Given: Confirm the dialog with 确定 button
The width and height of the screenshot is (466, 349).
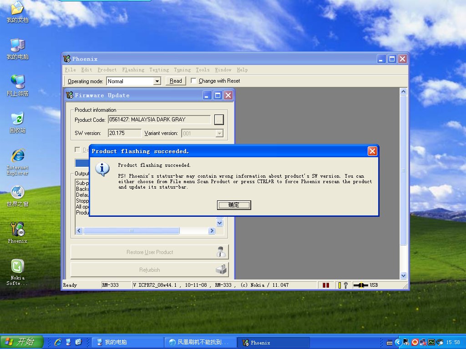Looking at the screenshot, I should tap(234, 205).
